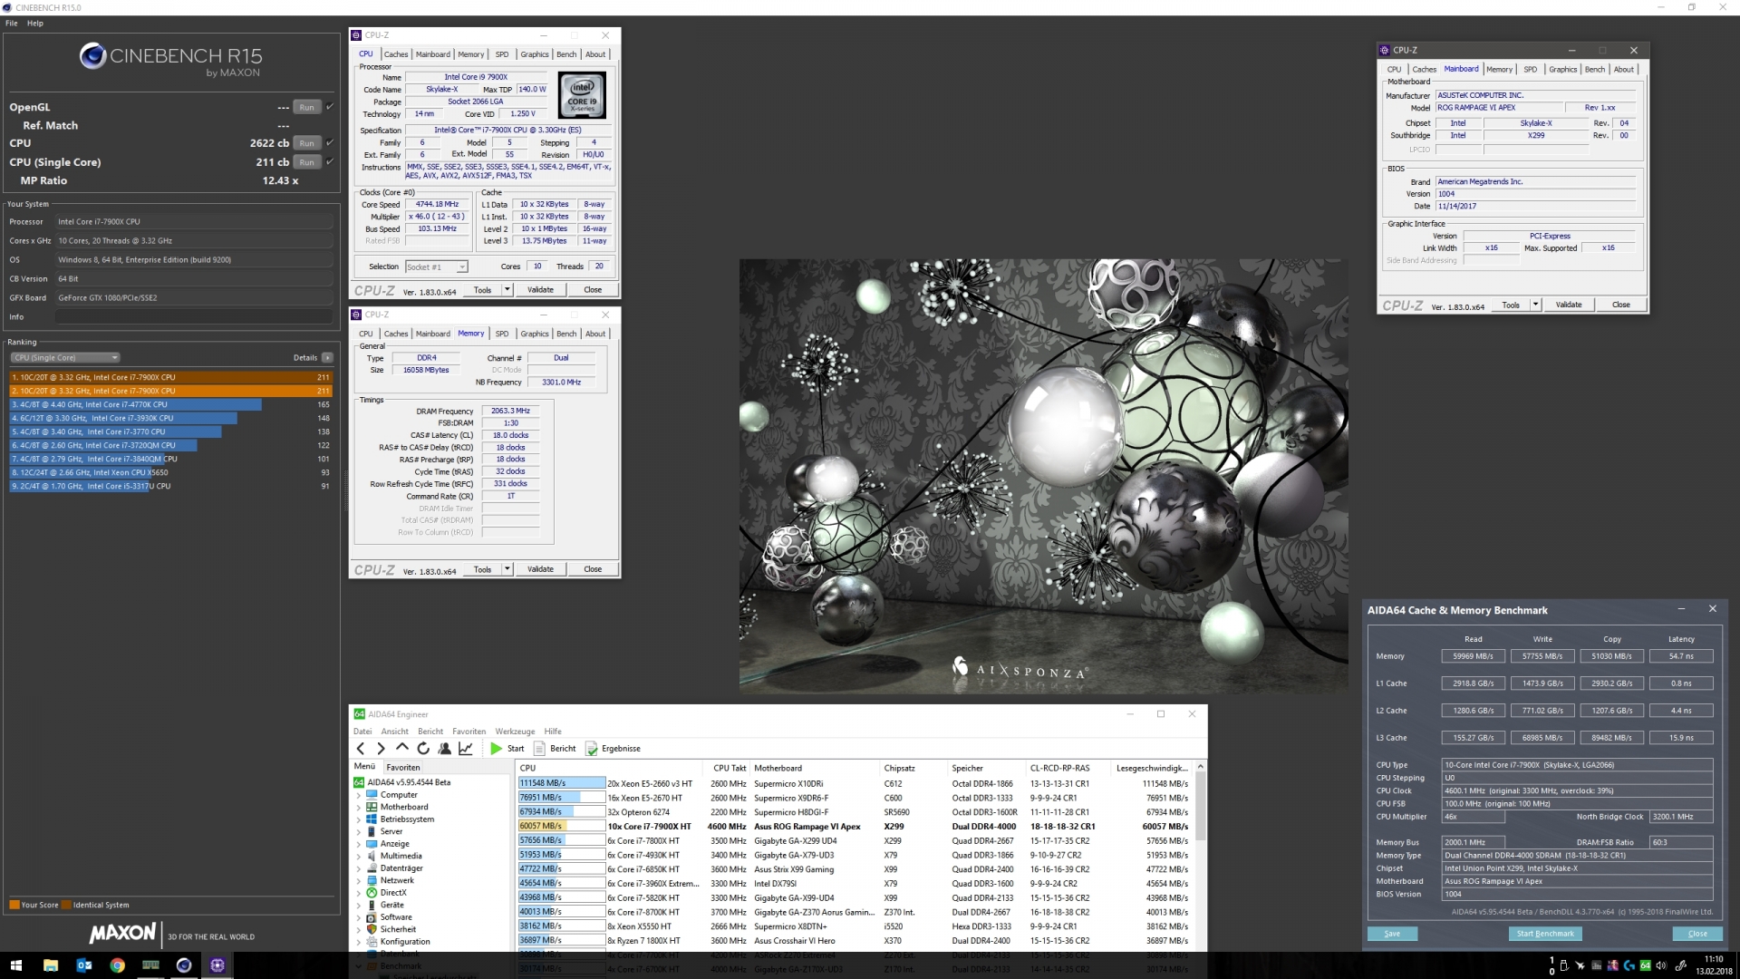1740x979 pixels.
Task: Open Google Chrome from the taskbar
Action: pyautogui.click(x=118, y=965)
